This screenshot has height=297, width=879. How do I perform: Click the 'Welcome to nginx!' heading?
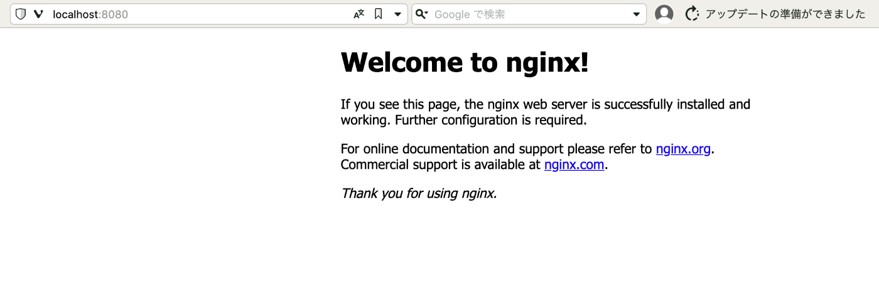[465, 62]
